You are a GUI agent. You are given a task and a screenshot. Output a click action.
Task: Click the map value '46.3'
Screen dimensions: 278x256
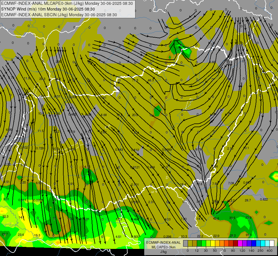(x=151, y=80)
